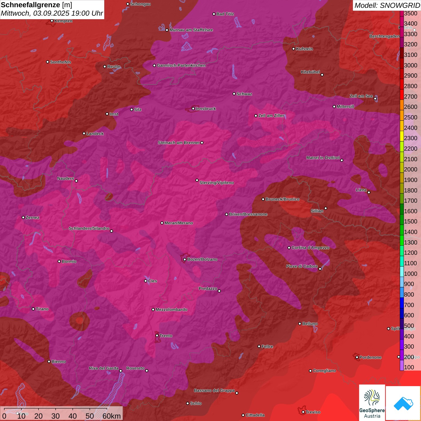Click the Bassano del Grappa label
421x421 pixels.
click(x=214, y=390)
